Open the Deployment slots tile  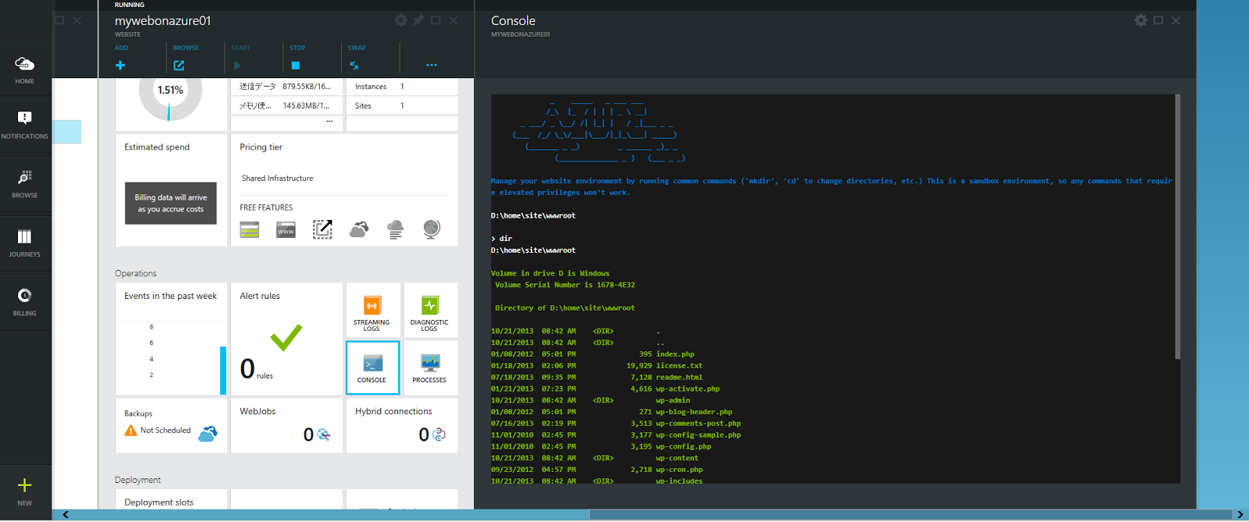tap(171, 499)
